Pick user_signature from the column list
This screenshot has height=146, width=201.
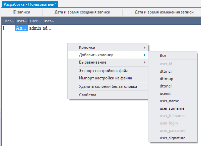pos(173,138)
